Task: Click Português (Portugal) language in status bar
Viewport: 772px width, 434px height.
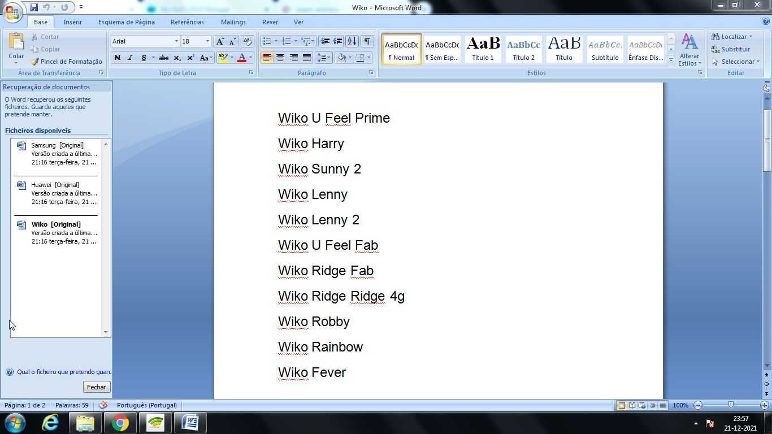Action: pos(147,405)
